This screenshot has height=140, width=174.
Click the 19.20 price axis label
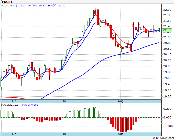click(x=167, y=90)
